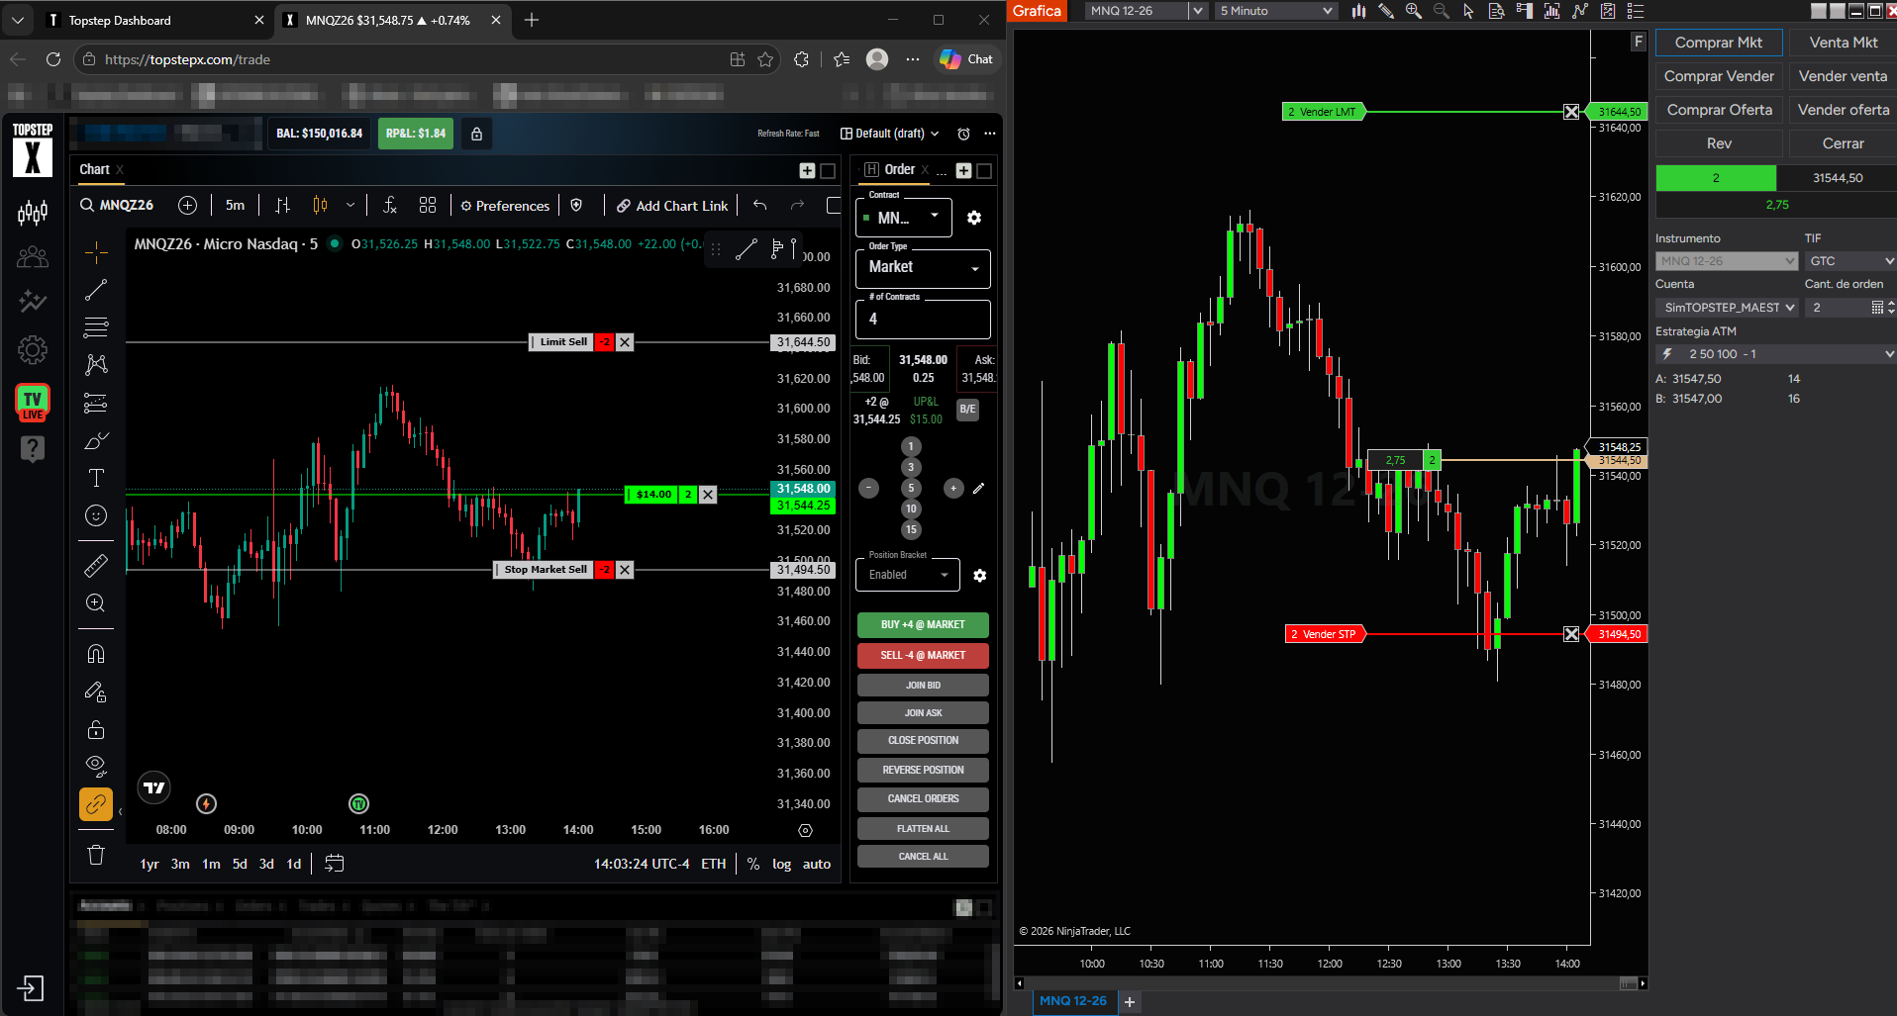Click the trash remove drawings icon
The width and height of the screenshot is (1897, 1016).
96,855
